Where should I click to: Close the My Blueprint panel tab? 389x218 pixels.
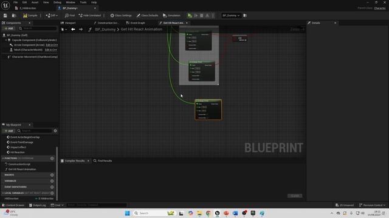tap(30, 125)
